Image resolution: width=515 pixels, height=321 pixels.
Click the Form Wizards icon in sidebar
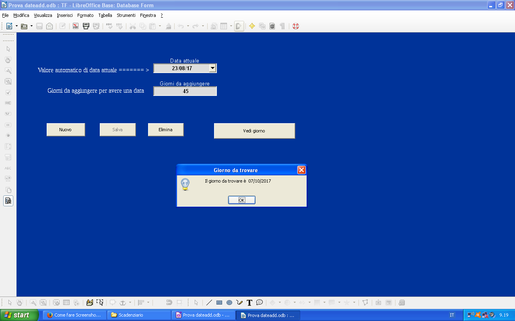tap(8, 201)
